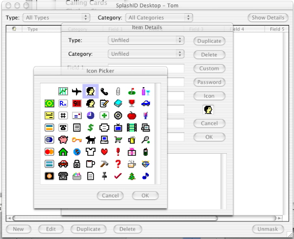Choose the green house icon
The height and width of the screenshot is (239, 294).
coord(63,152)
